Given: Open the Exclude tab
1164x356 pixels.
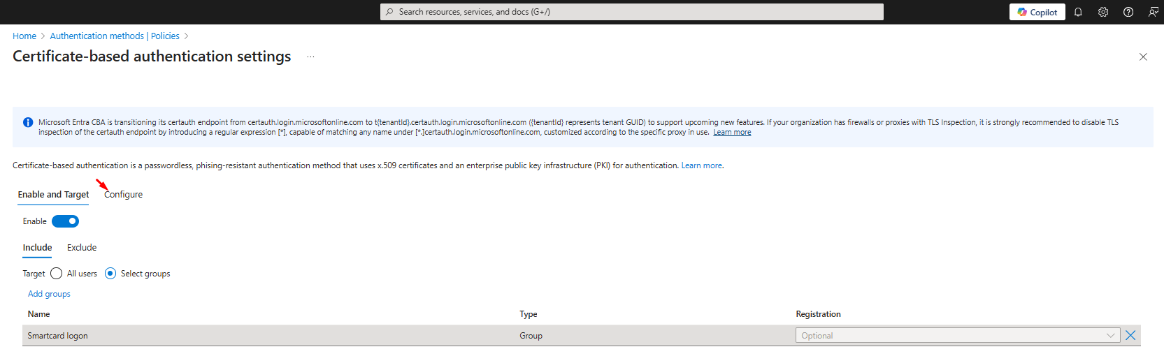Looking at the screenshot, I should pos(82,248).
